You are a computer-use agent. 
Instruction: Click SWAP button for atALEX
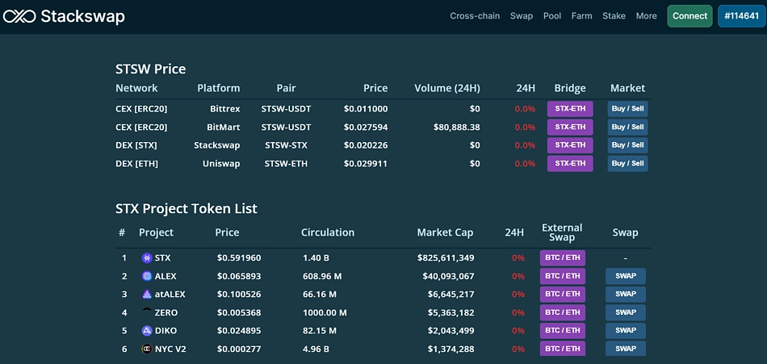click(625, 294)
